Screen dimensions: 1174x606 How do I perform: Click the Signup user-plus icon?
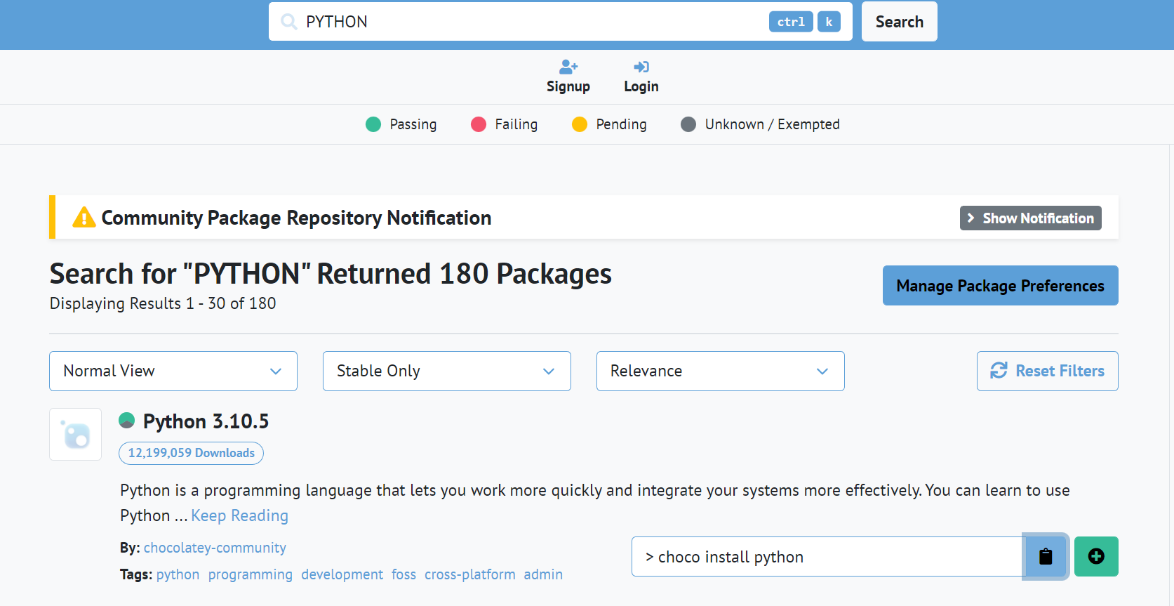pyautogui.click(x=568, y=67)
